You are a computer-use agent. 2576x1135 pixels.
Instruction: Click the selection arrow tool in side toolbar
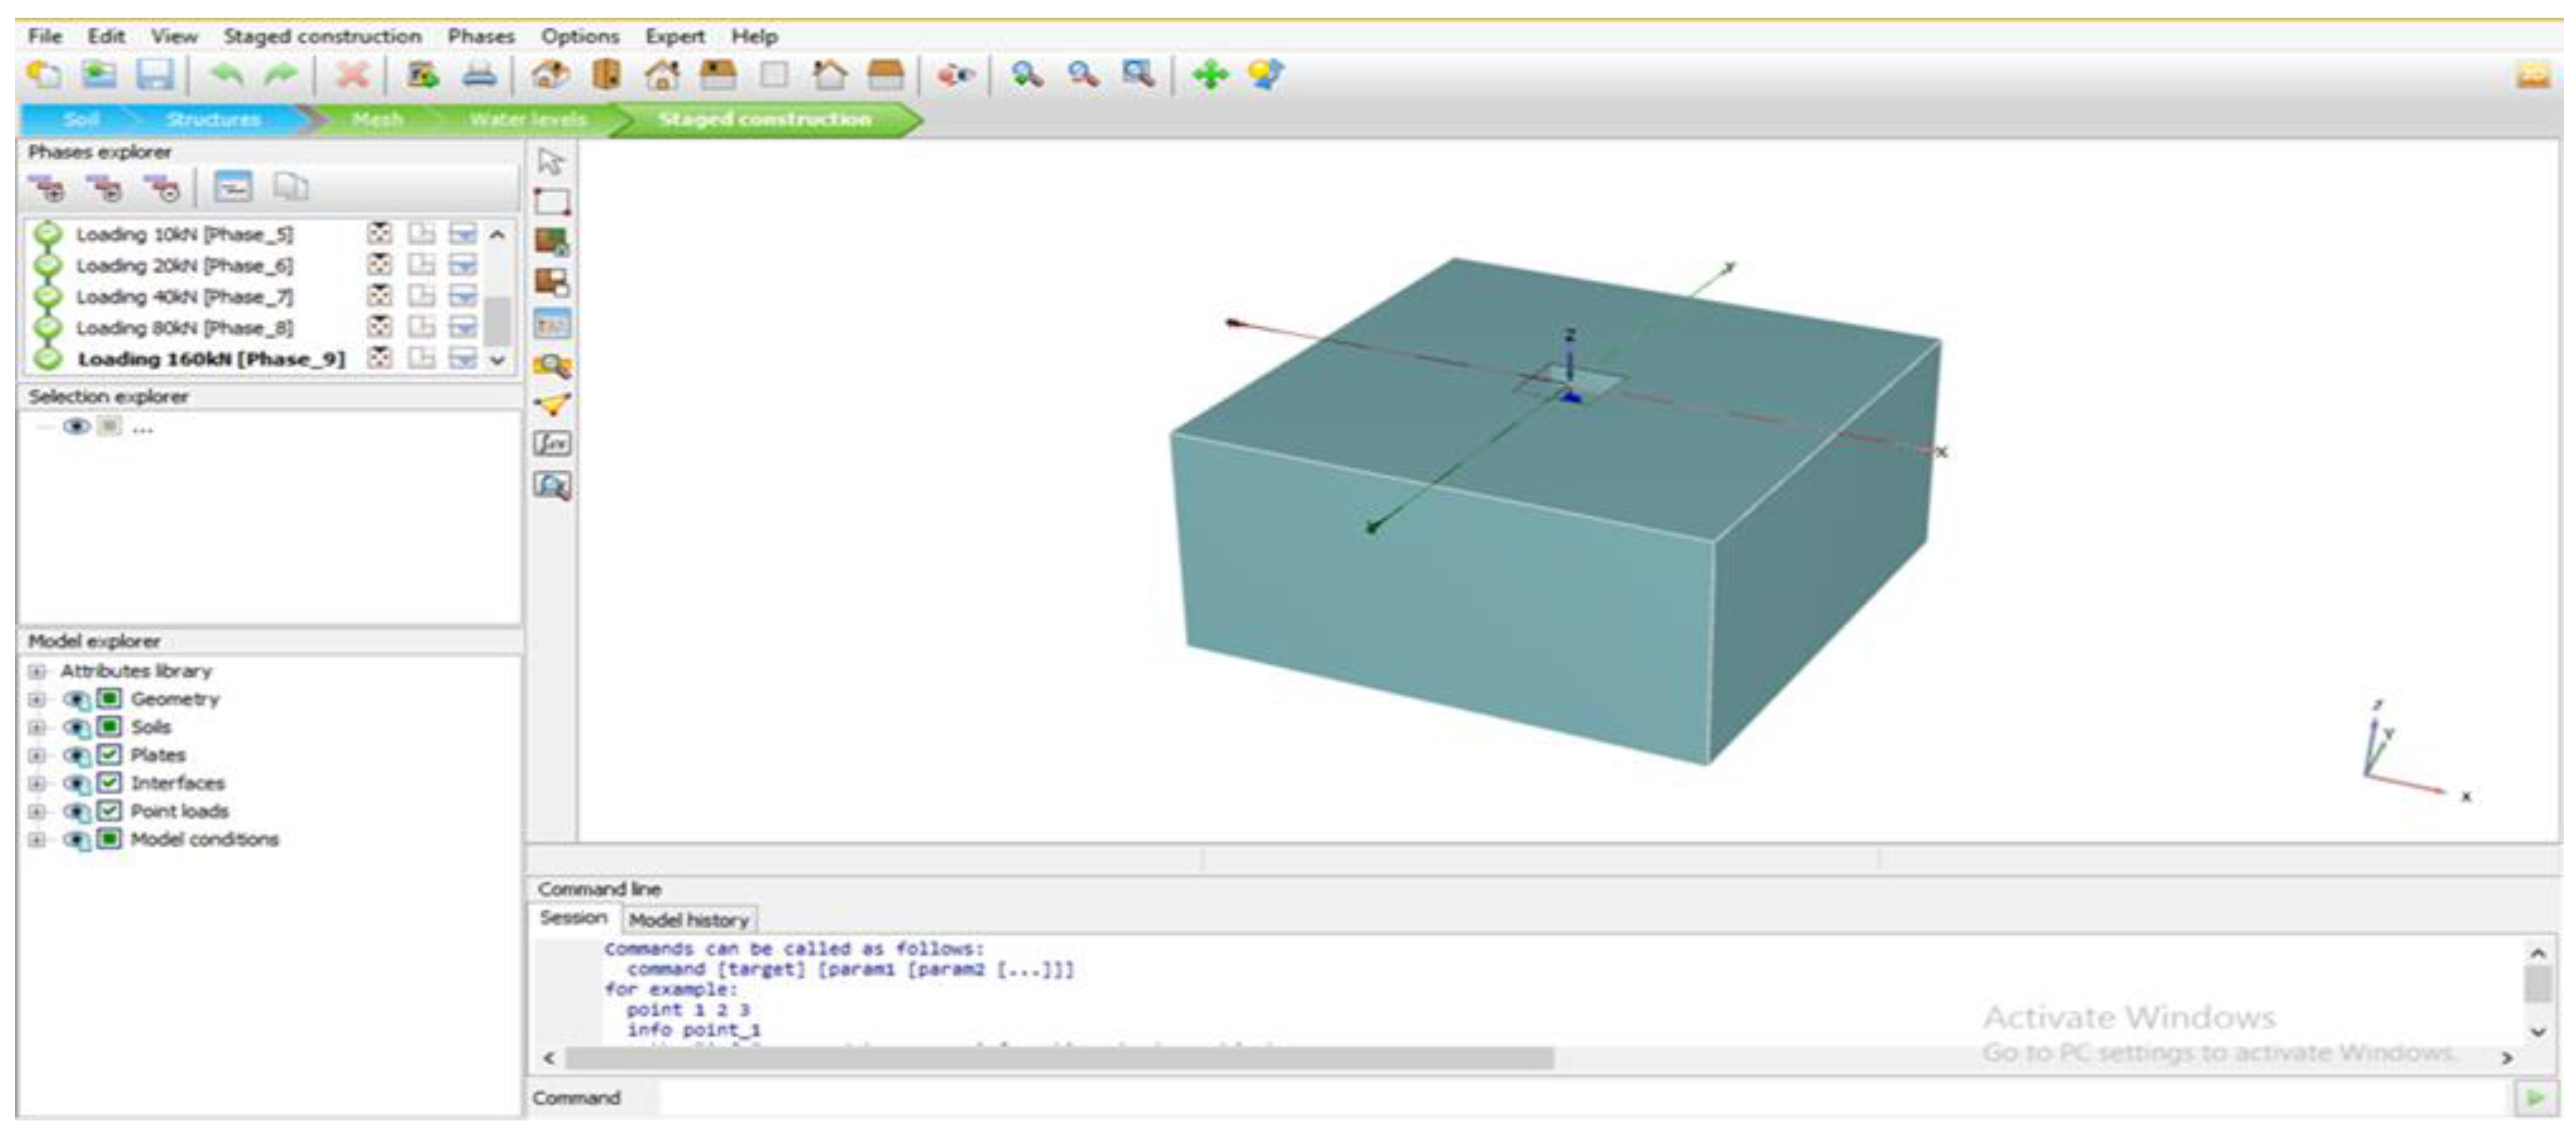click(551, 161)
